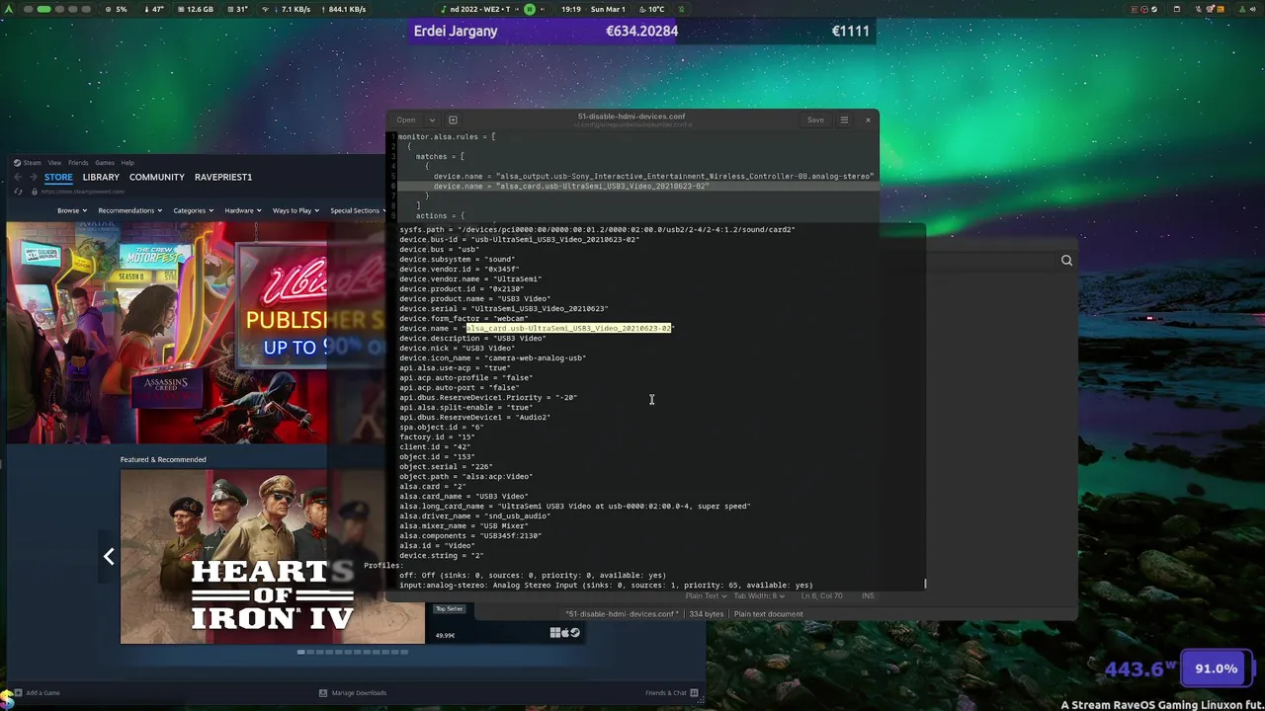
Task: Open the Plain Text language dropdown
Action: click(x=707, y=595)
